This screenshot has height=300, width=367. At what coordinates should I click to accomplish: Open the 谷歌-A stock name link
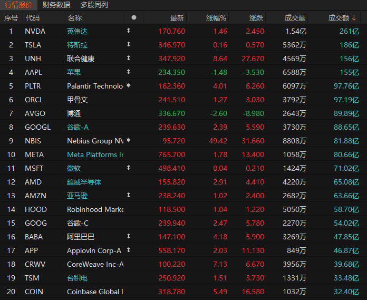(78, 127)
